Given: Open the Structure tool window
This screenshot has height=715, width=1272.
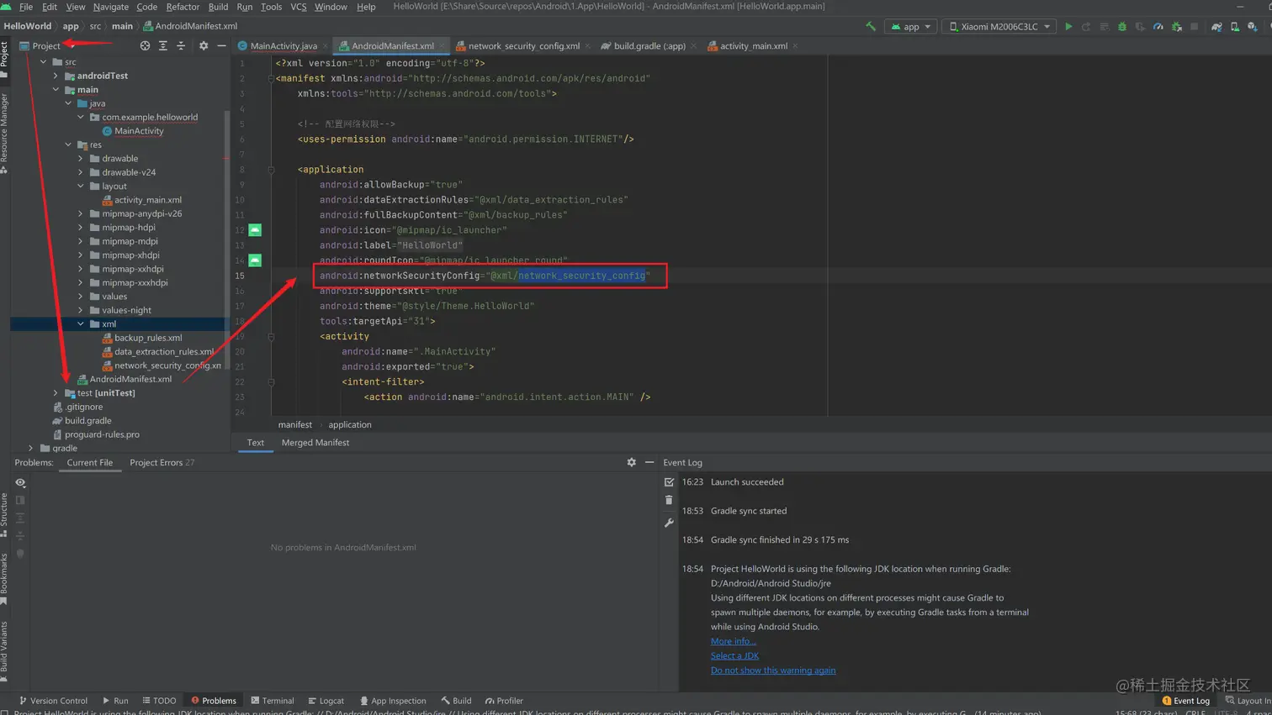Looking at the screenshot, I should pyautogui.click(x=4, y=514).
